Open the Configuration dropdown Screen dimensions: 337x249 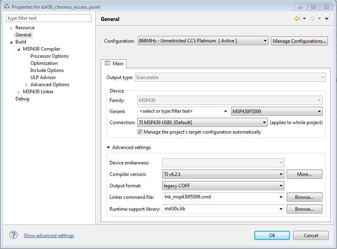265,41
